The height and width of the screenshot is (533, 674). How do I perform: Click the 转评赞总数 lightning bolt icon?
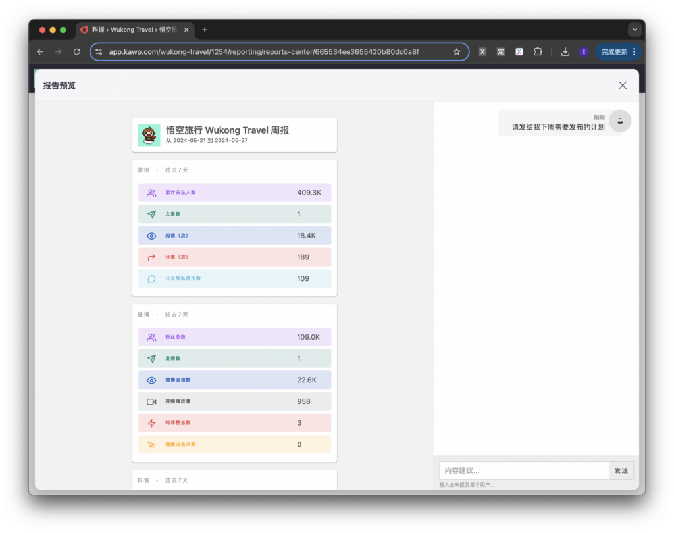pyautogui.click(x=151, y=423)
